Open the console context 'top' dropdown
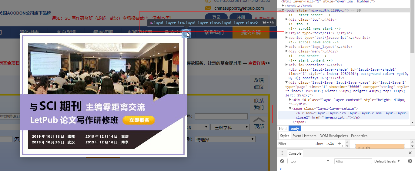This screenshot has height=171, width=415. (309, 161)
